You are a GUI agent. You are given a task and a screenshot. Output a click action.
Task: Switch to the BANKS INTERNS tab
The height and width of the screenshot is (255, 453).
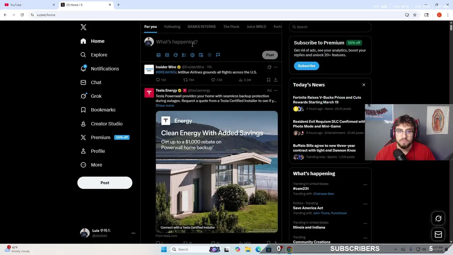click(x=202, y=27)
